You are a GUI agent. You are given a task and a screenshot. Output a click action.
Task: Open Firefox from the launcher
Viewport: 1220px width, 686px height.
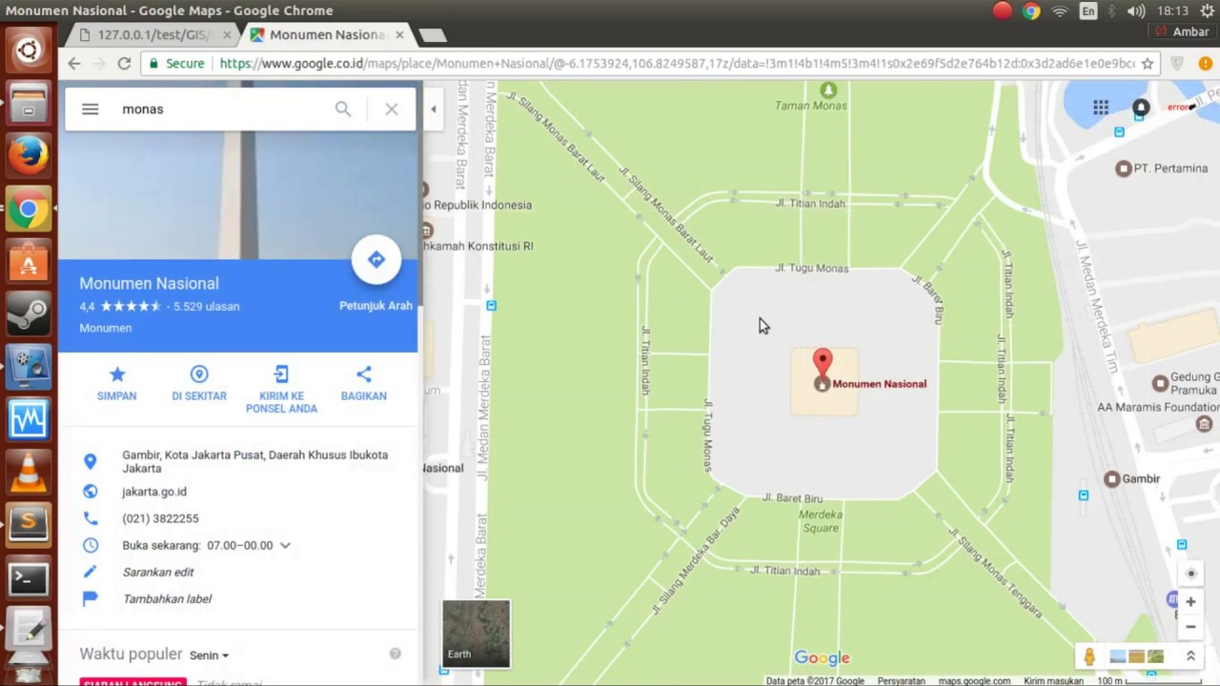(29, 154)
